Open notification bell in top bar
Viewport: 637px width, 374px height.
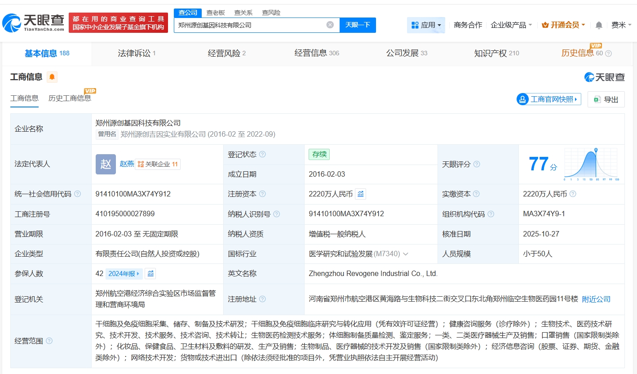point(599,25)
